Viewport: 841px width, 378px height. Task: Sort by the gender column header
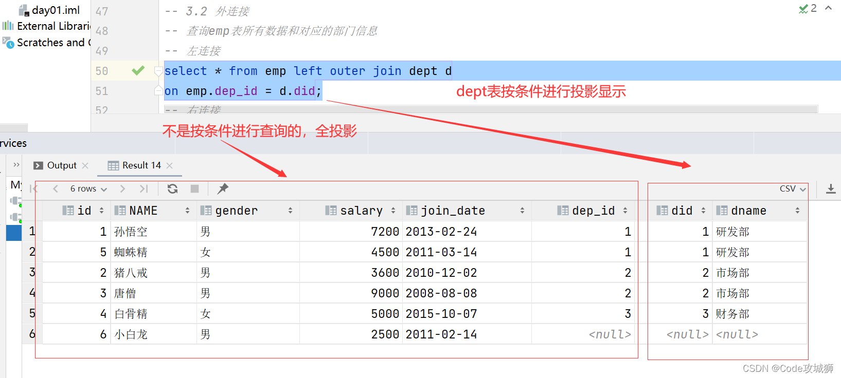coord(248,211)
